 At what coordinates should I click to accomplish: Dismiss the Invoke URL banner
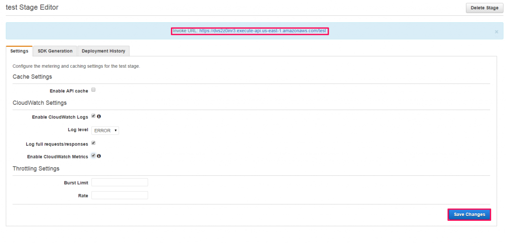496,32
